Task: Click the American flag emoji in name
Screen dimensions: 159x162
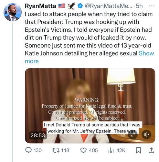Action: [x=62, y=6]
